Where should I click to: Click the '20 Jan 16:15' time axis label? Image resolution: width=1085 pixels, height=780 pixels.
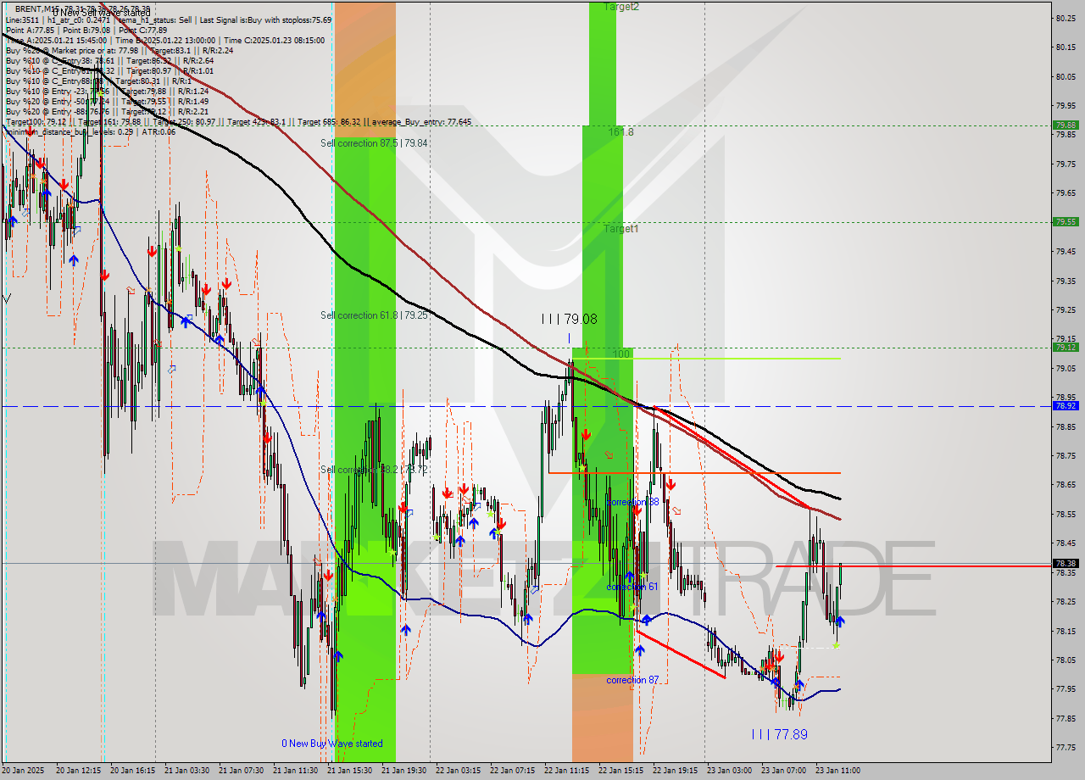point(131,771)
